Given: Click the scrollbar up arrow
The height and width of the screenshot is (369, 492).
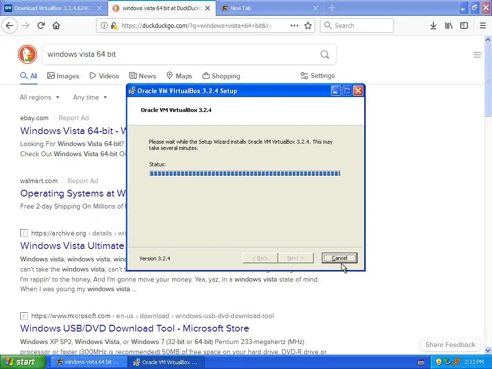Looking at the screenshot, I should coord(488,39).
